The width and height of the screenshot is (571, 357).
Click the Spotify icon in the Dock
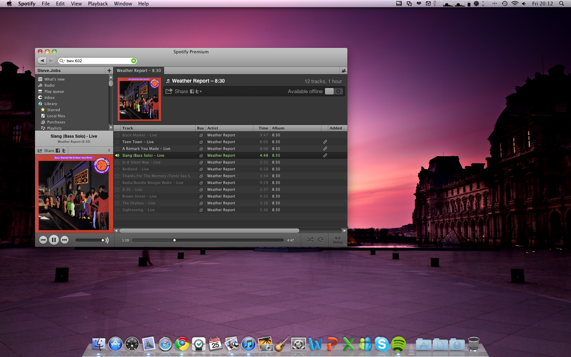pos(398,344)
